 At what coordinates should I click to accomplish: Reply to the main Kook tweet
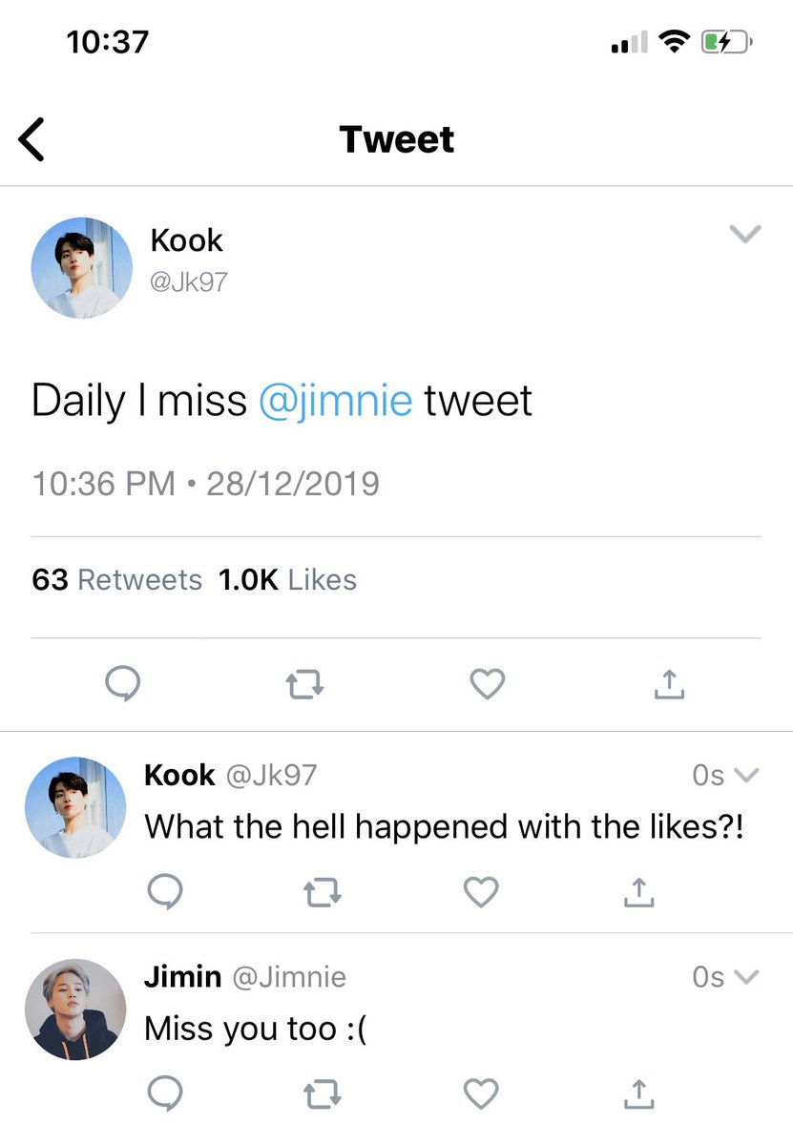click(x=122, y=684)
